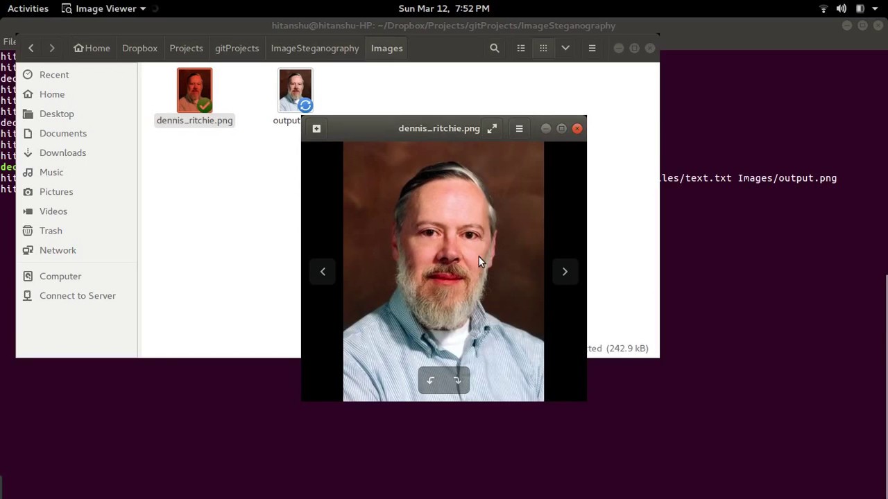Click the battery icon in top bar

click(x=860, y=8)
